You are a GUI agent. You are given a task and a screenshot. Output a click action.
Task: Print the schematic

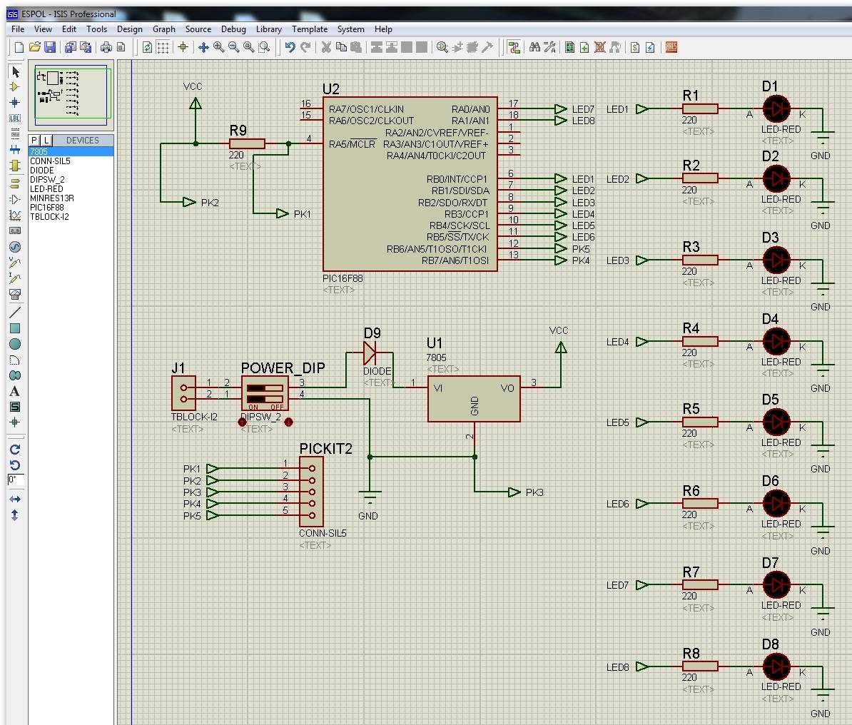point(106,47)
